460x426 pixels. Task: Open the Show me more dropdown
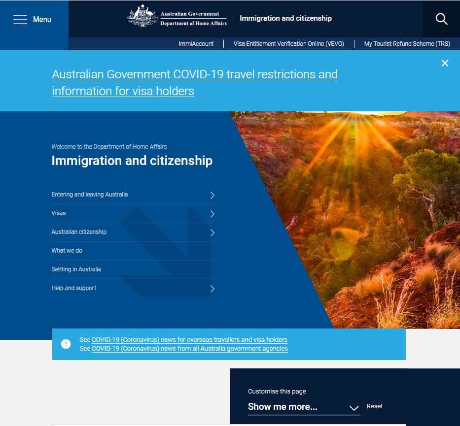[x=304, y=407]
